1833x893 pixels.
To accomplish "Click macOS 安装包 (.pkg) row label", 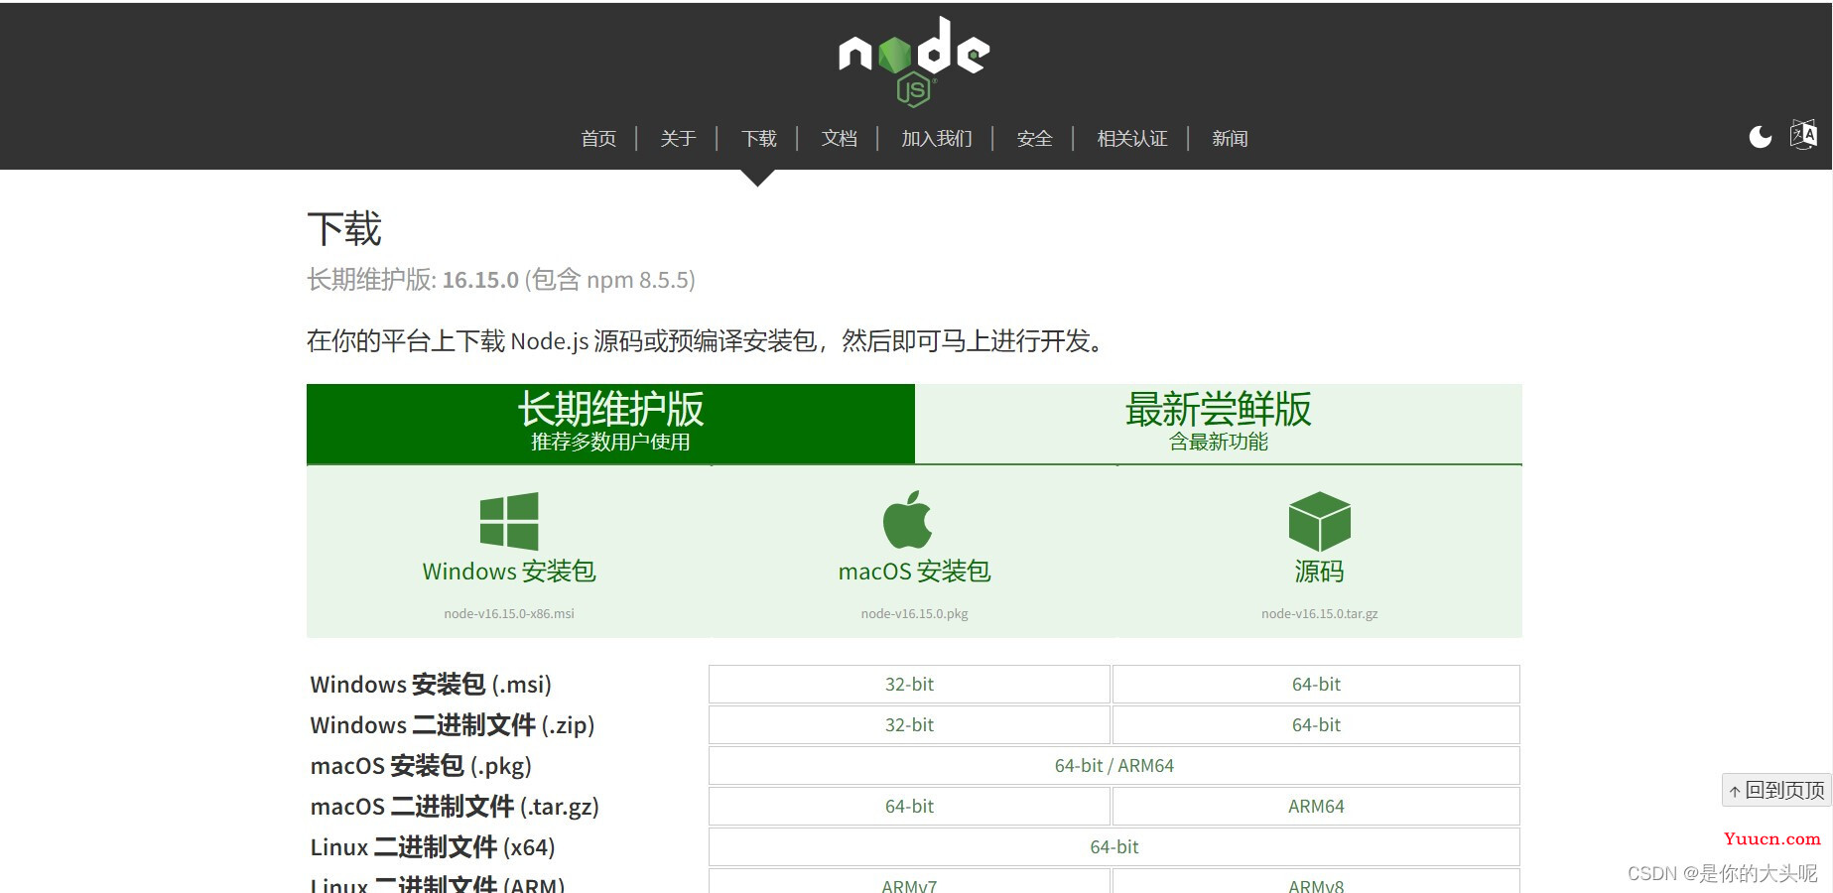I will point(421,766).
